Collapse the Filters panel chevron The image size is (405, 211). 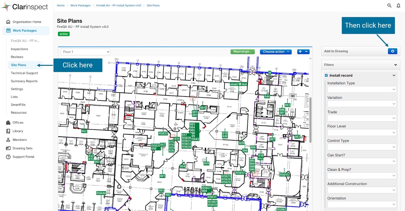(395, 65)
